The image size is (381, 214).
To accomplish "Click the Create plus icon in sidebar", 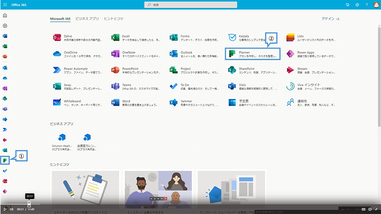I will (x=5, y=26).
